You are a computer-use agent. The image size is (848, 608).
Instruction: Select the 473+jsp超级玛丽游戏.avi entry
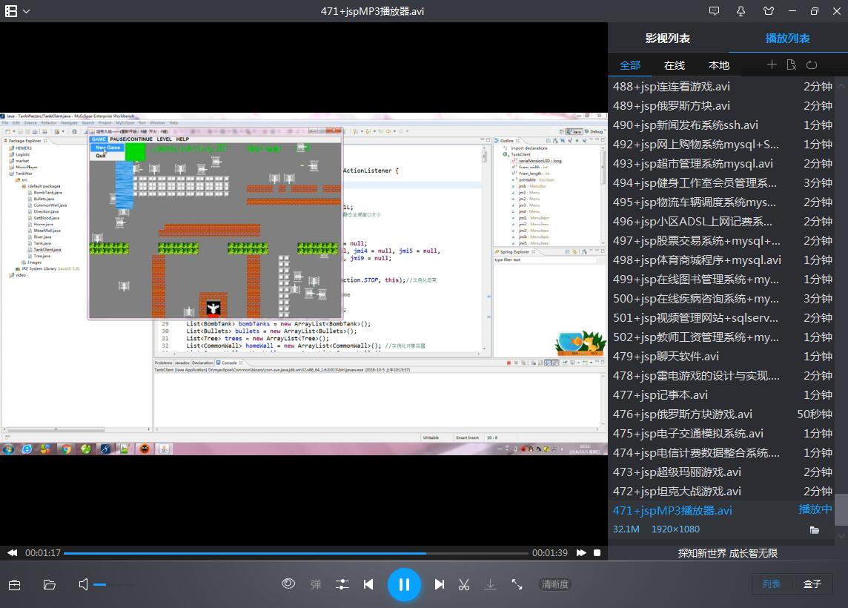click(x=722, y=472)
